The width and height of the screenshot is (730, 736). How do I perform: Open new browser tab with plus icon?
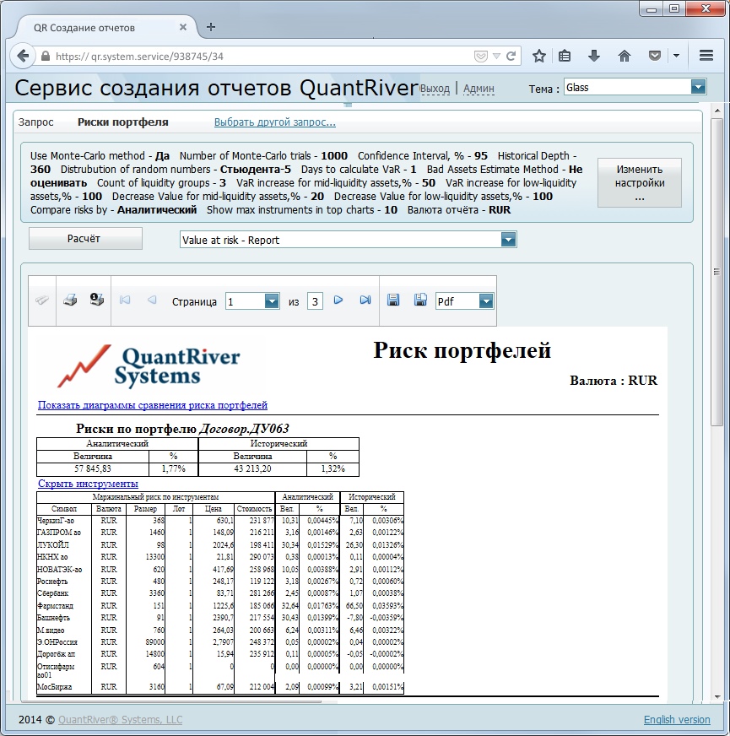(211, 27)
